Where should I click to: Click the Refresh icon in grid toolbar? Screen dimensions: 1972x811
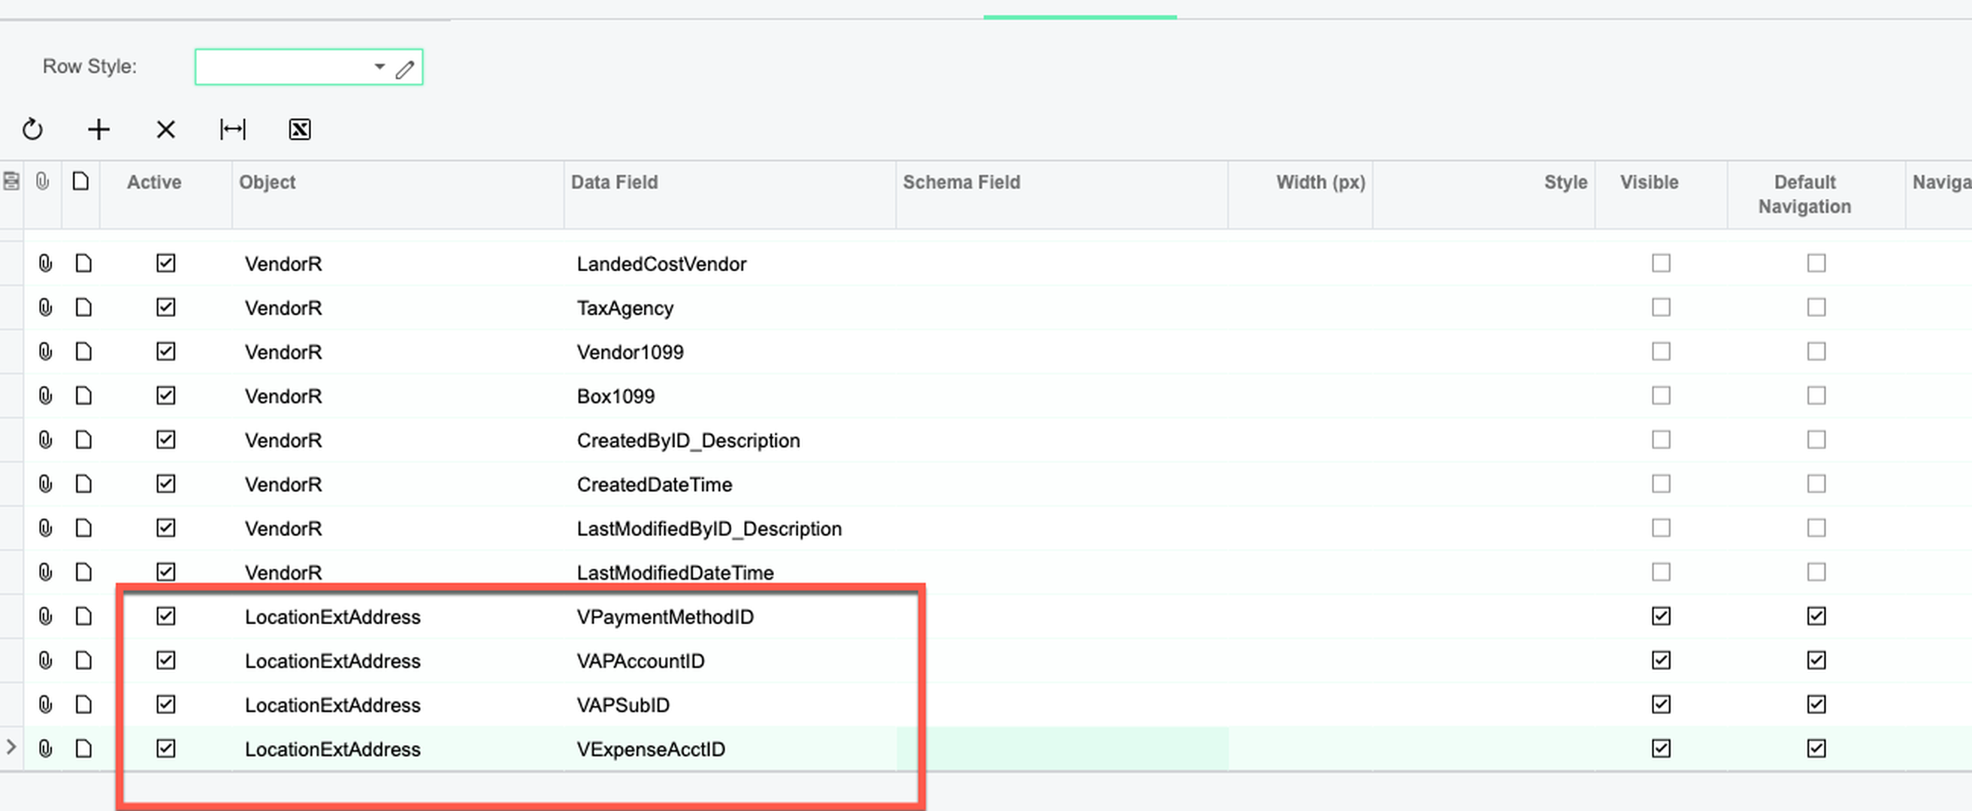[x=32, y=129]
